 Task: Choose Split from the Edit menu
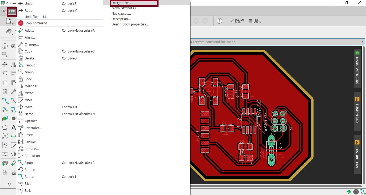pyautogui.click(x=60, y=191)
